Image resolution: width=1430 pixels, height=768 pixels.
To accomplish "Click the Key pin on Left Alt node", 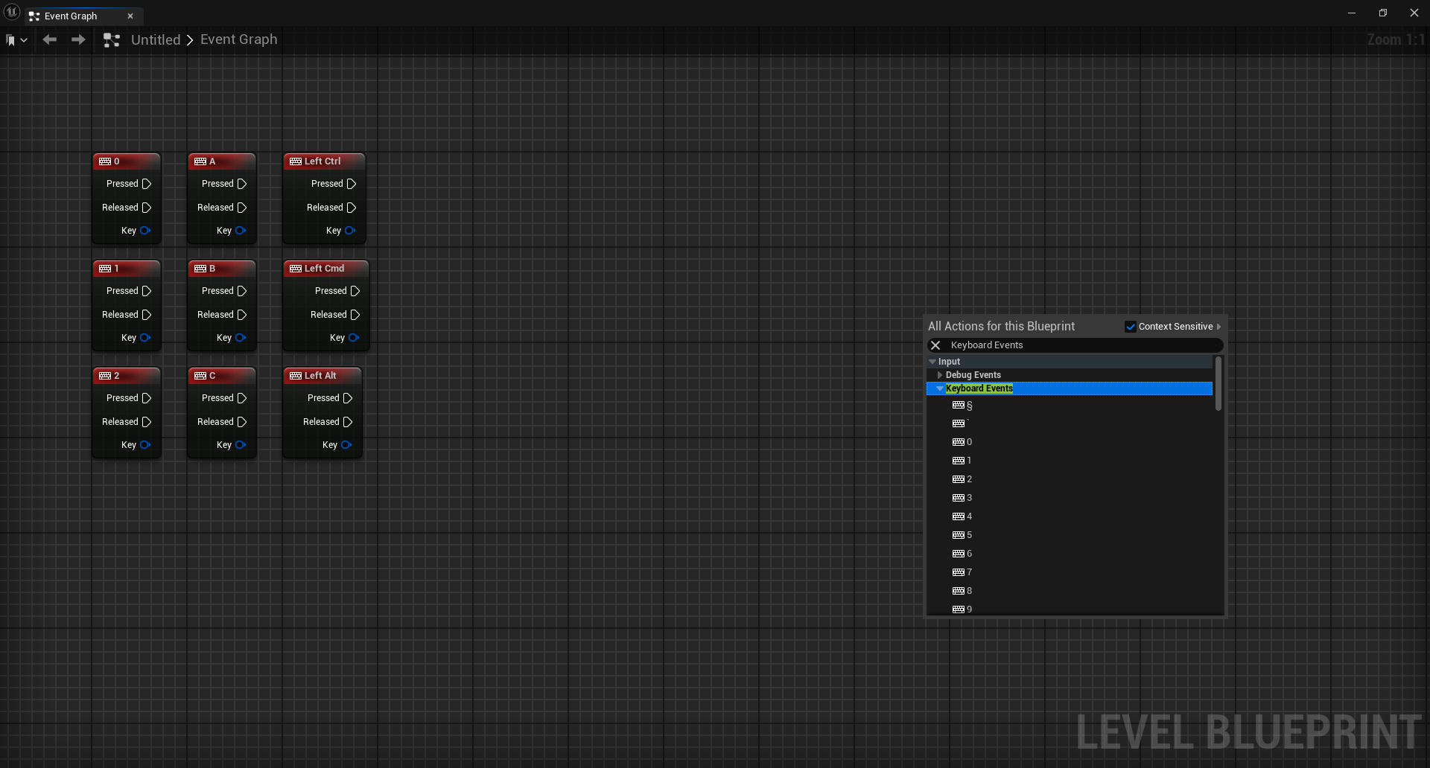I will [346, 445].
